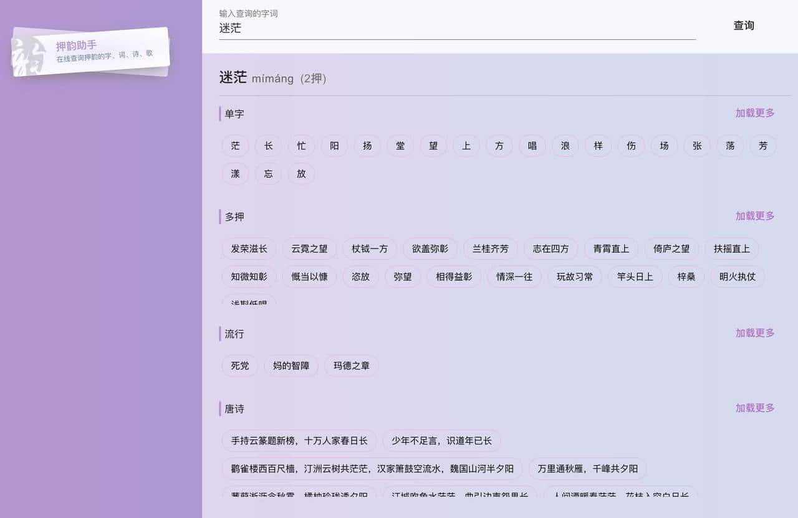Image resolution: width=798 pixels, height=518 pixels.
Task: Load more results under 多押 section
Action: [754, 216]
